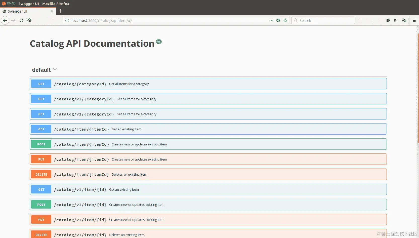Click the PUT badge for /catalog/item/{itemId}
Image resolution: width=419 pixels, height=238 pixels.
pyautogui.click(x=41, y=159)
